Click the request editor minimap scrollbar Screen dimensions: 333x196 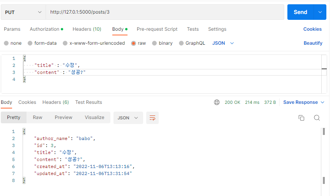324,74
